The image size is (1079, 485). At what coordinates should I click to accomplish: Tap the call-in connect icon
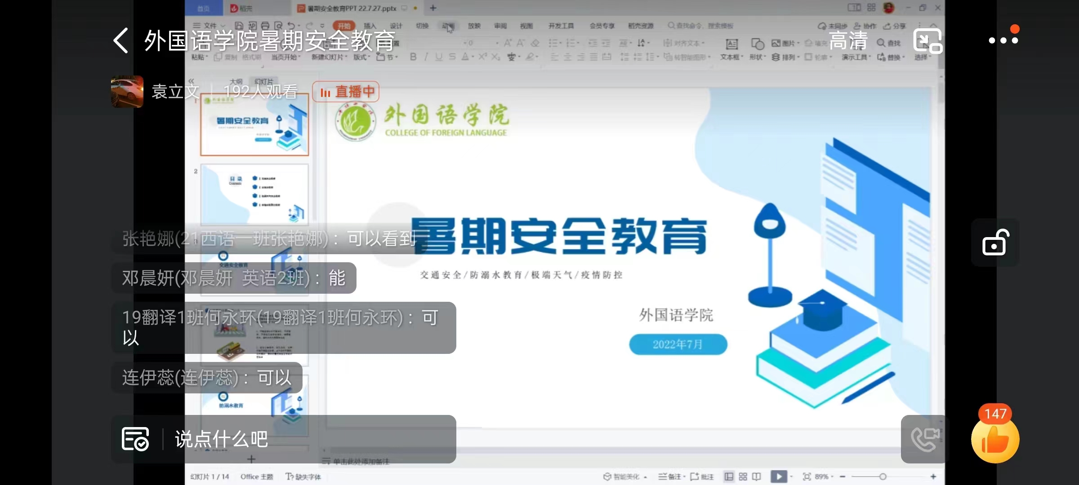point(924,439)
